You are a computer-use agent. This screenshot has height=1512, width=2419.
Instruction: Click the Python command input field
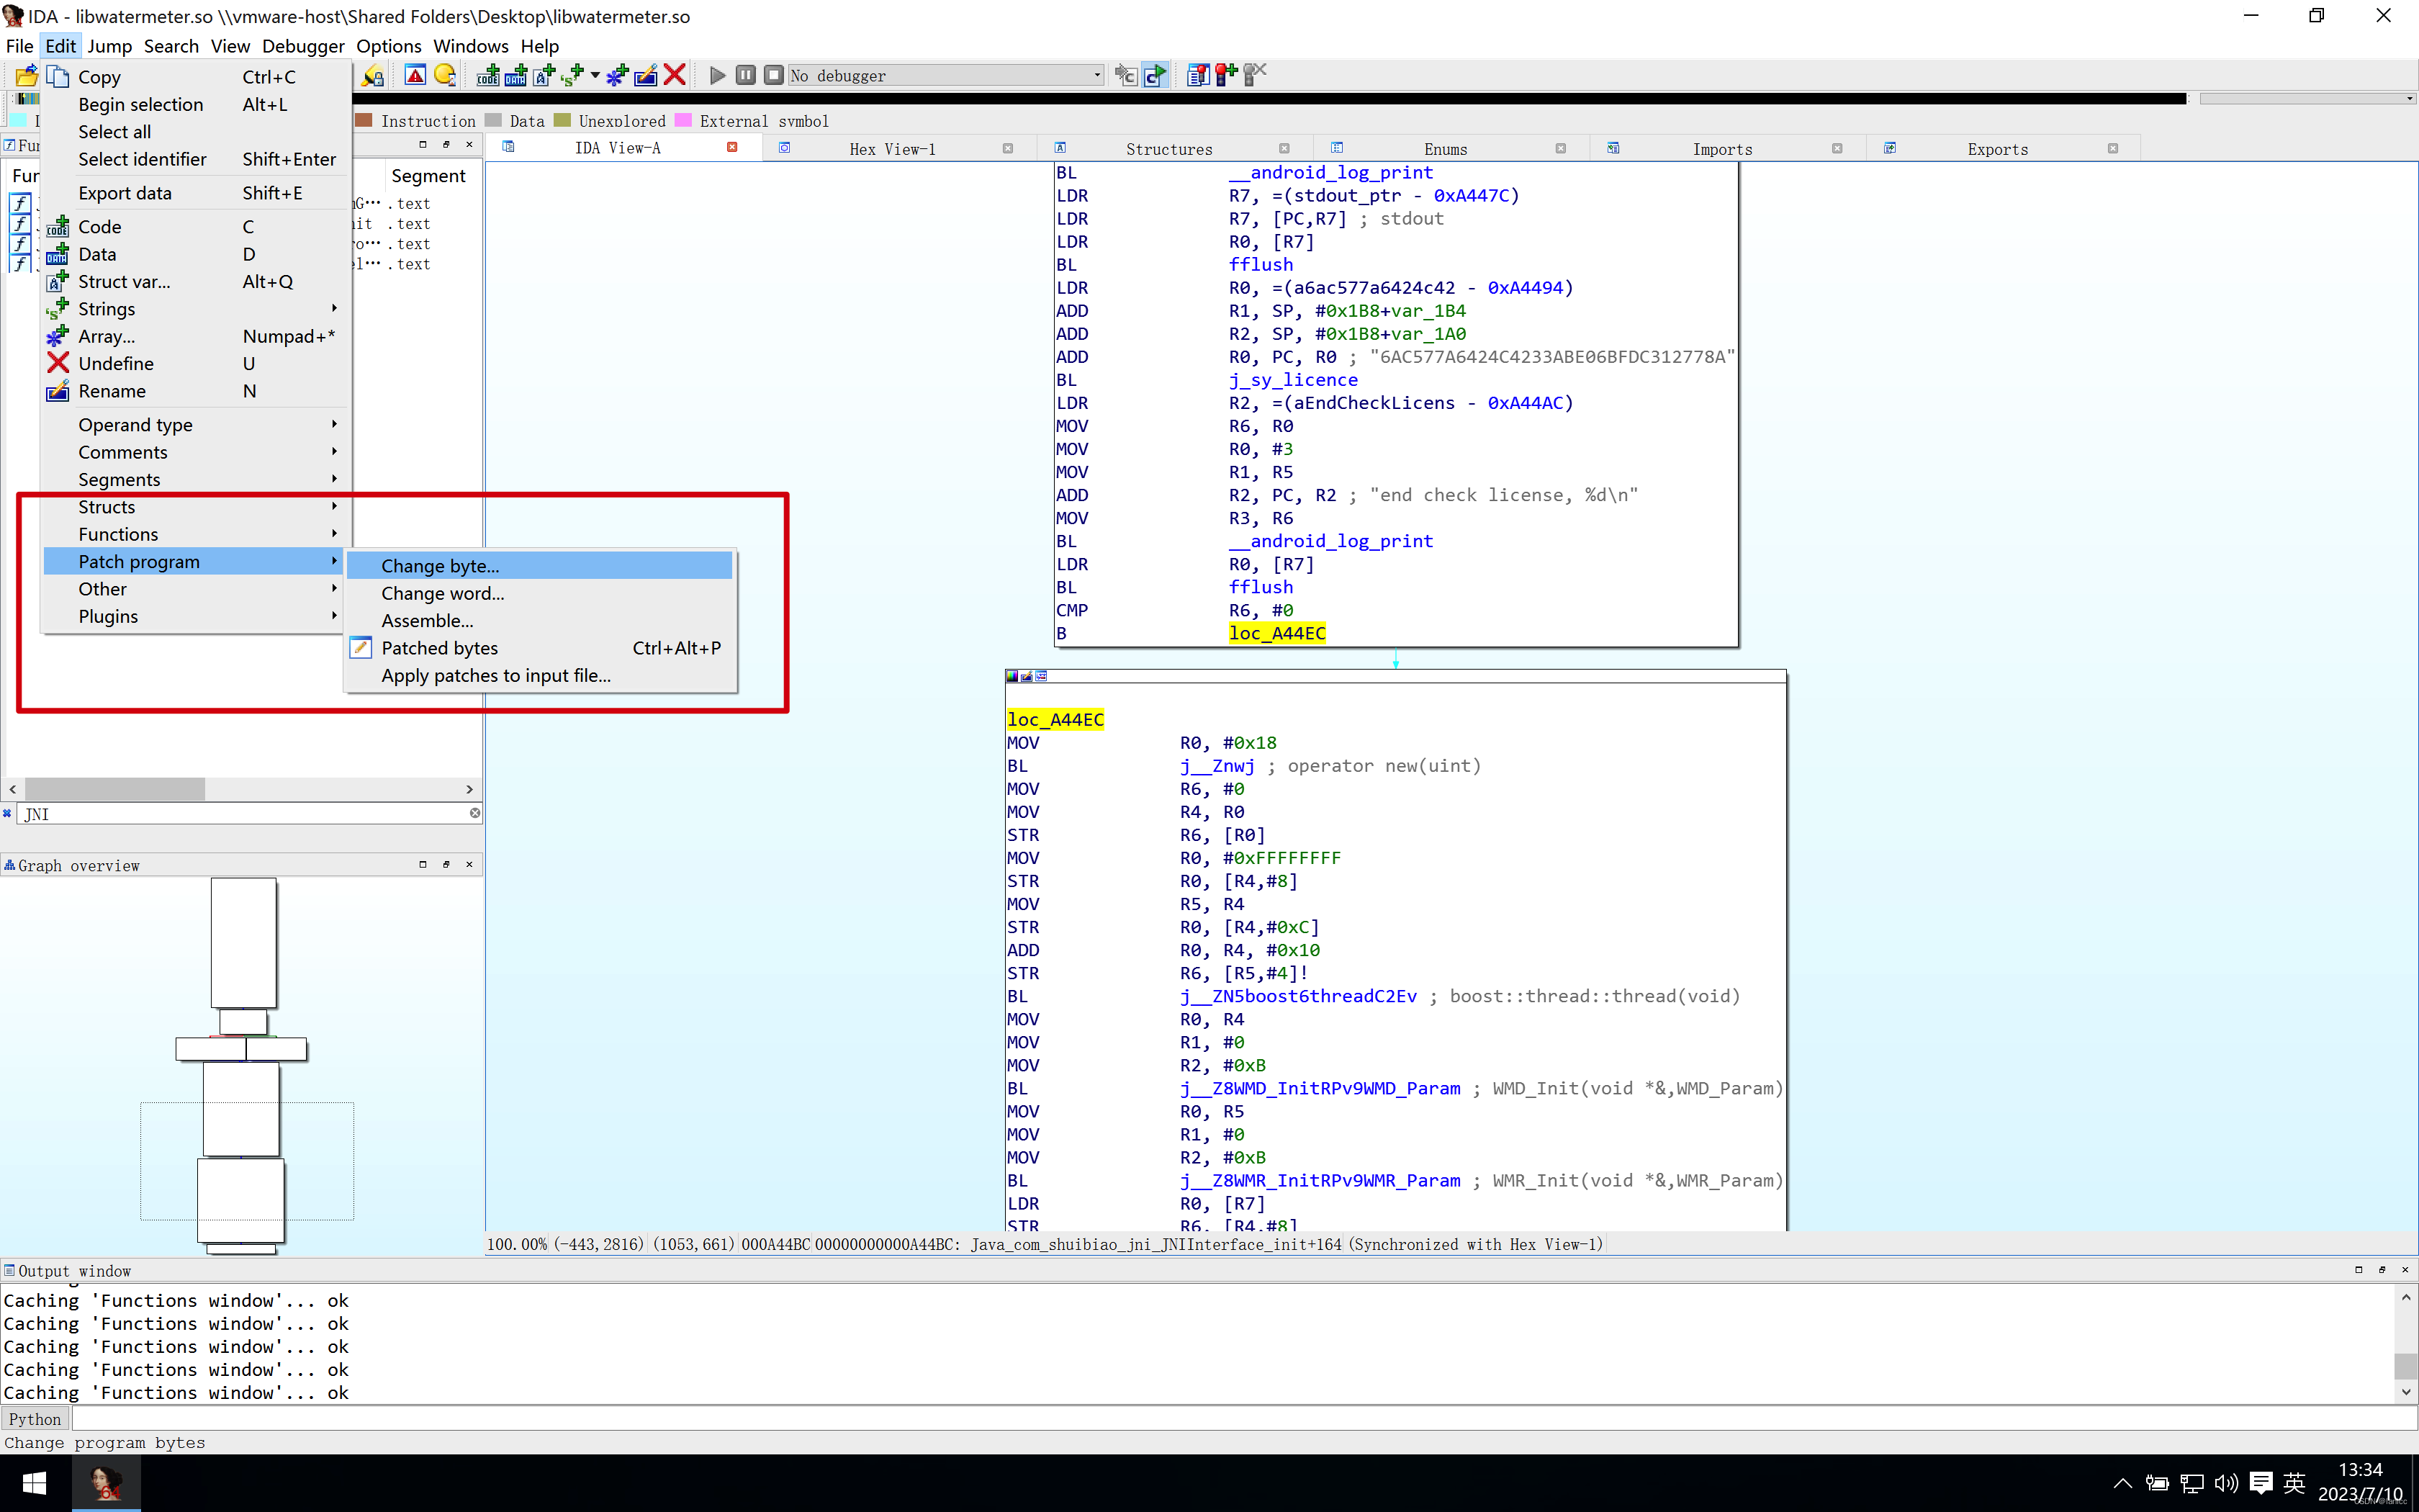[x=1243, y=1419]
